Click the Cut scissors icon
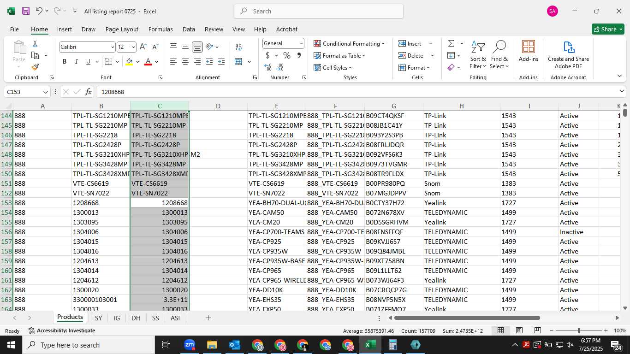 coord(35,44)
